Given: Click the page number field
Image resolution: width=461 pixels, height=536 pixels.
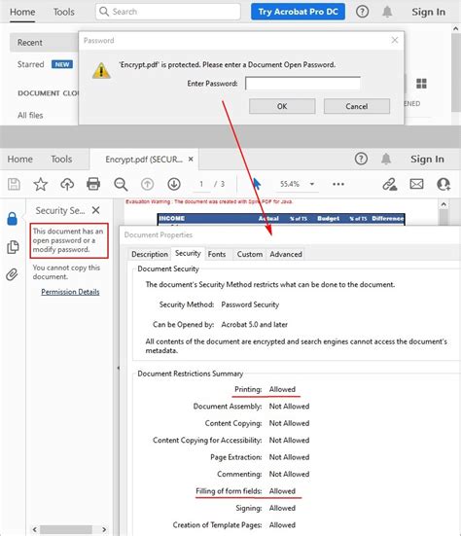Looking at the screenshot, I should click(201, 184).
